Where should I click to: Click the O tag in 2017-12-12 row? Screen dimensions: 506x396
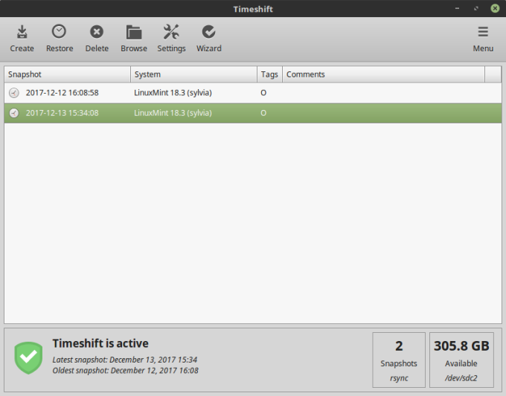tap(263, 93)
